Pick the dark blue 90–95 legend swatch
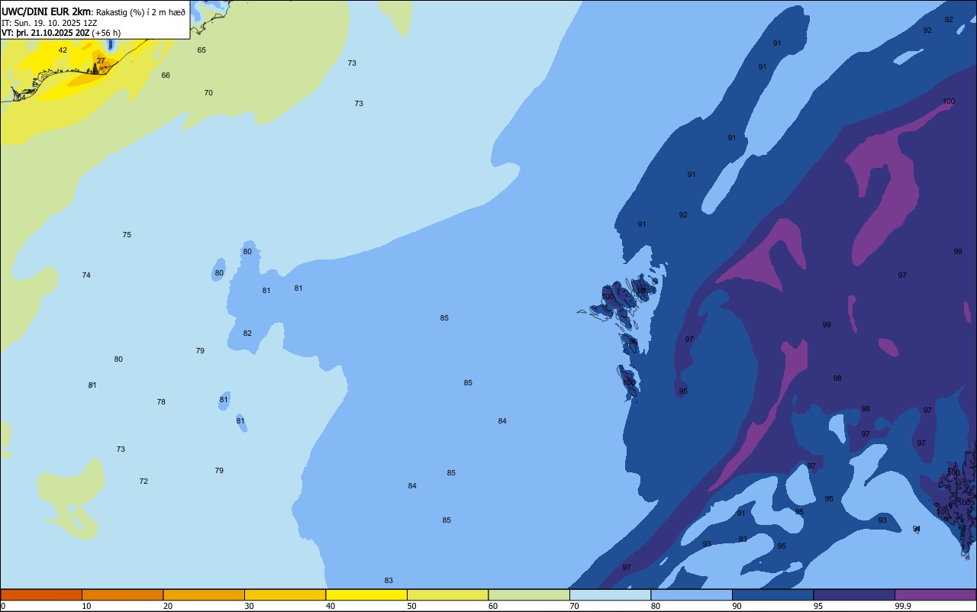 pos(773,594)
